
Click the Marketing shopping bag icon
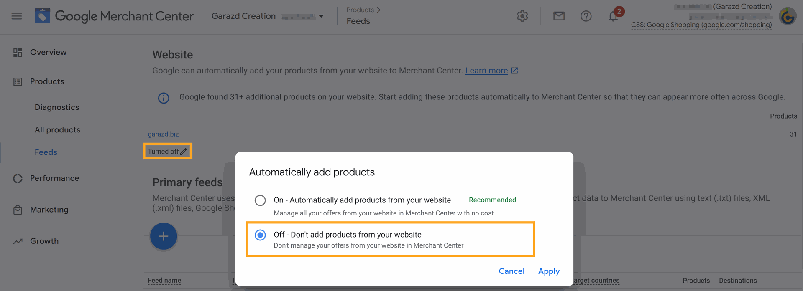coord(18,210)
